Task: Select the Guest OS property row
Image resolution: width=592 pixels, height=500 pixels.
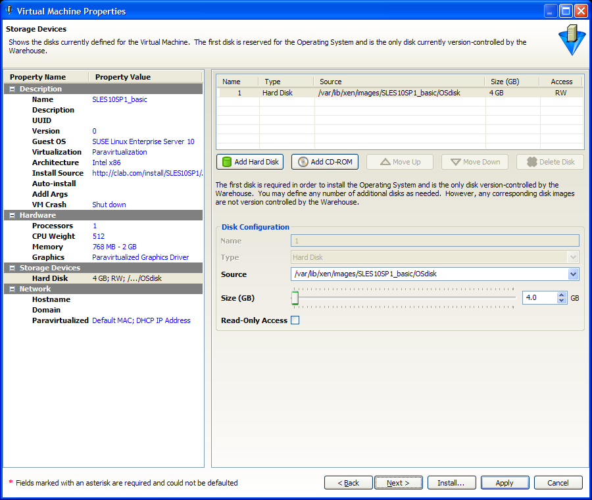Action: [x=103, y=141]
